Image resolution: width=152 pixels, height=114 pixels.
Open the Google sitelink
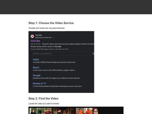37,75
